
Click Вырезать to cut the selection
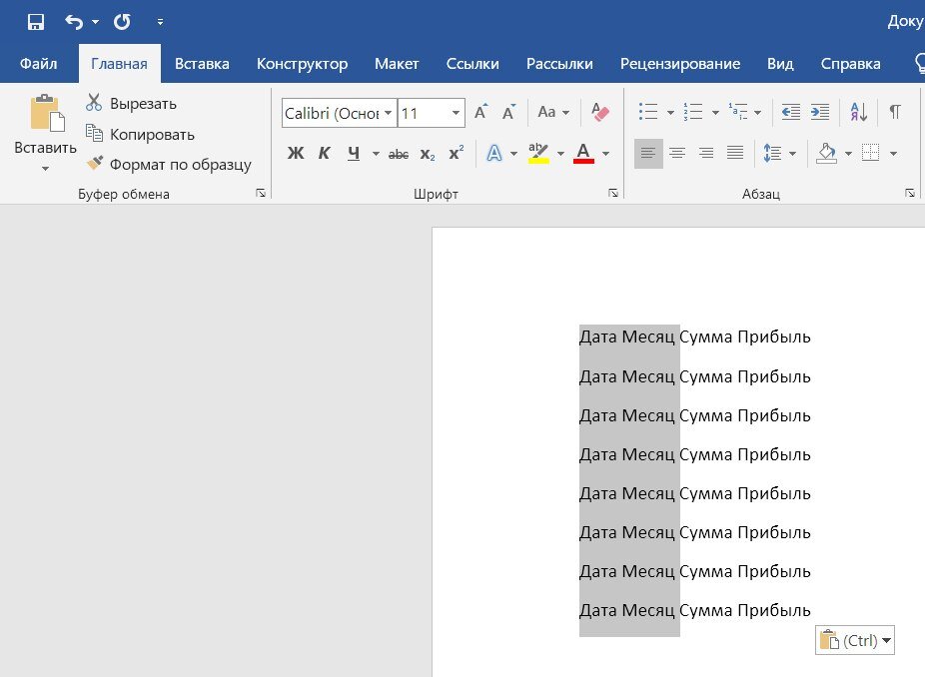point(131,103)
